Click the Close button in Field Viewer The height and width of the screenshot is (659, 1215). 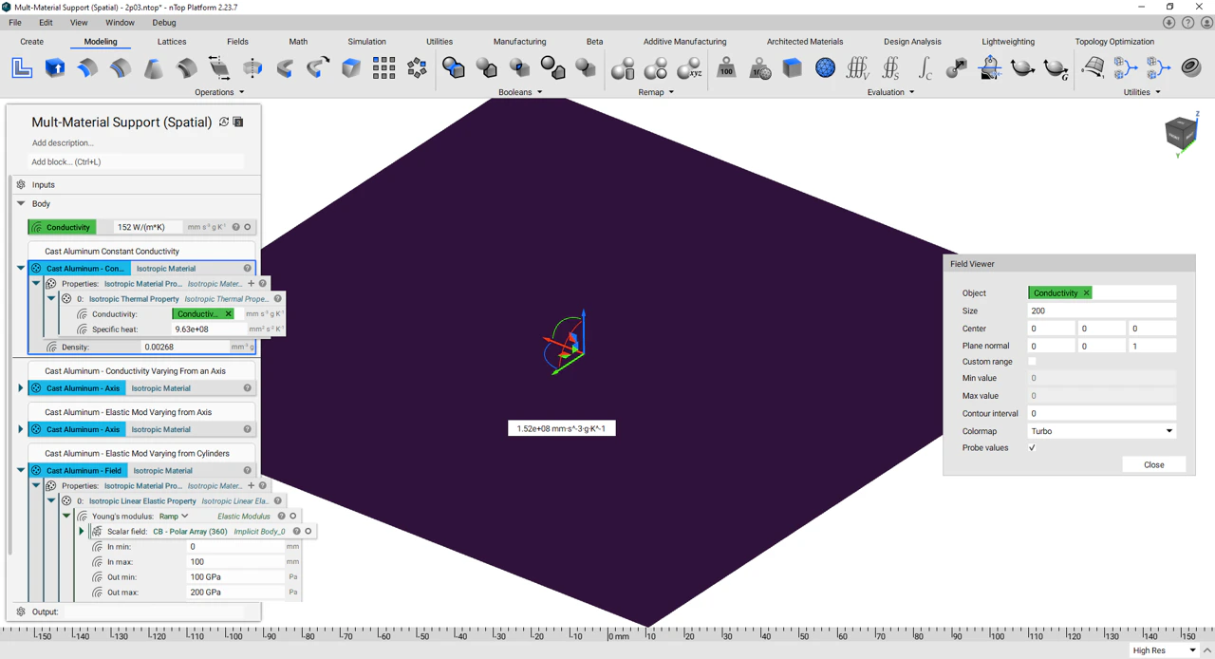click(1153, 464)
